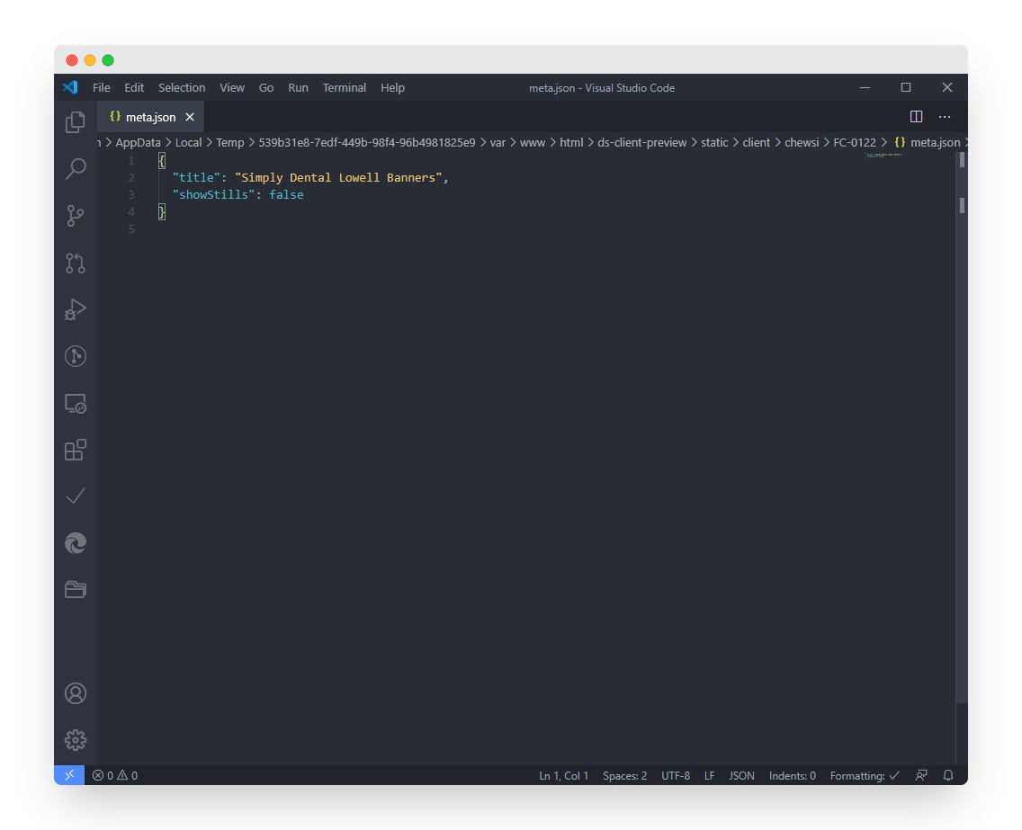The height and width of the screenshot is (830, 1022).
Task: Open the Terminal menu
Action: 344,87
